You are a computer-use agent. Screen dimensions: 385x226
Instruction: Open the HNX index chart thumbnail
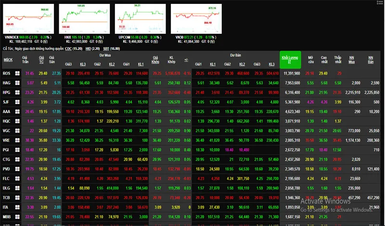coord(84,19)
